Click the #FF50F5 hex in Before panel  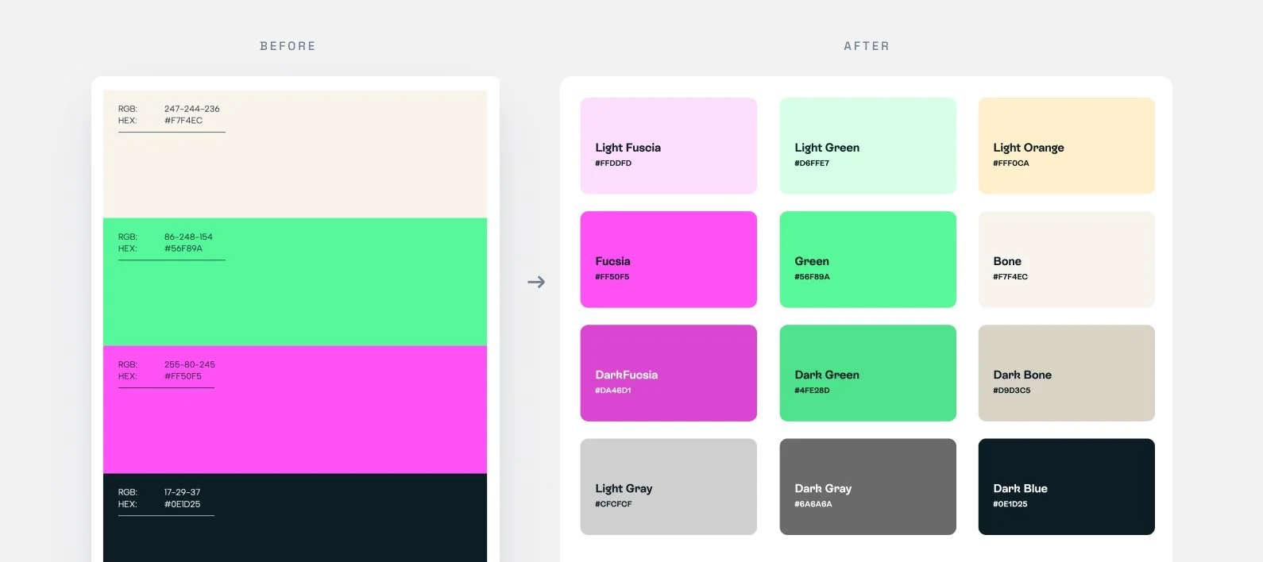(x=183, y=376)
